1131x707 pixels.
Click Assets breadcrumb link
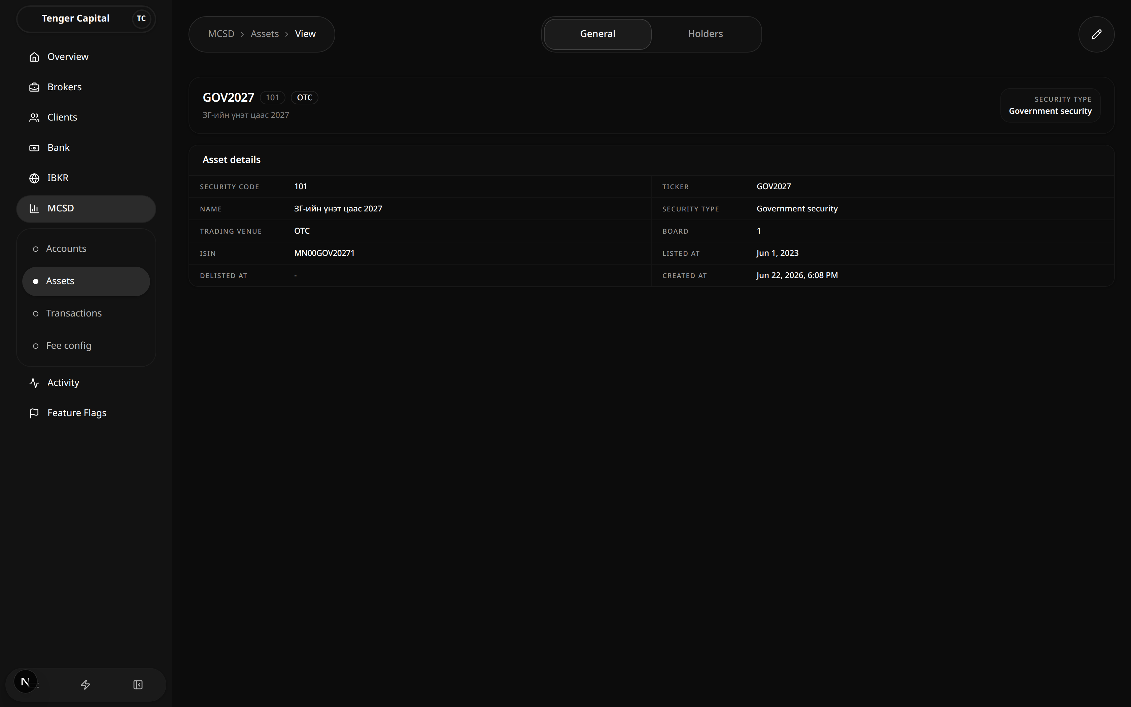(265, 34)
